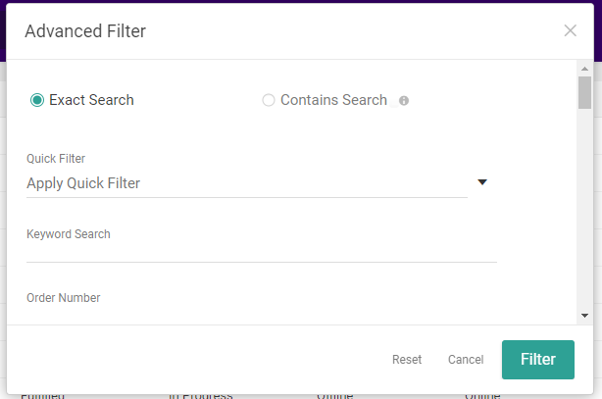Viewport: 602px width, 399px height.
Task: Enable the Contains Search option
Action: [269, 100]
